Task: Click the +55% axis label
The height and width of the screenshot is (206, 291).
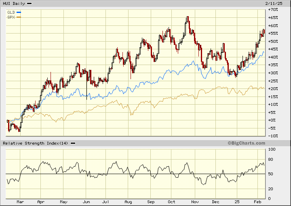Action: [x=273, y=34]
